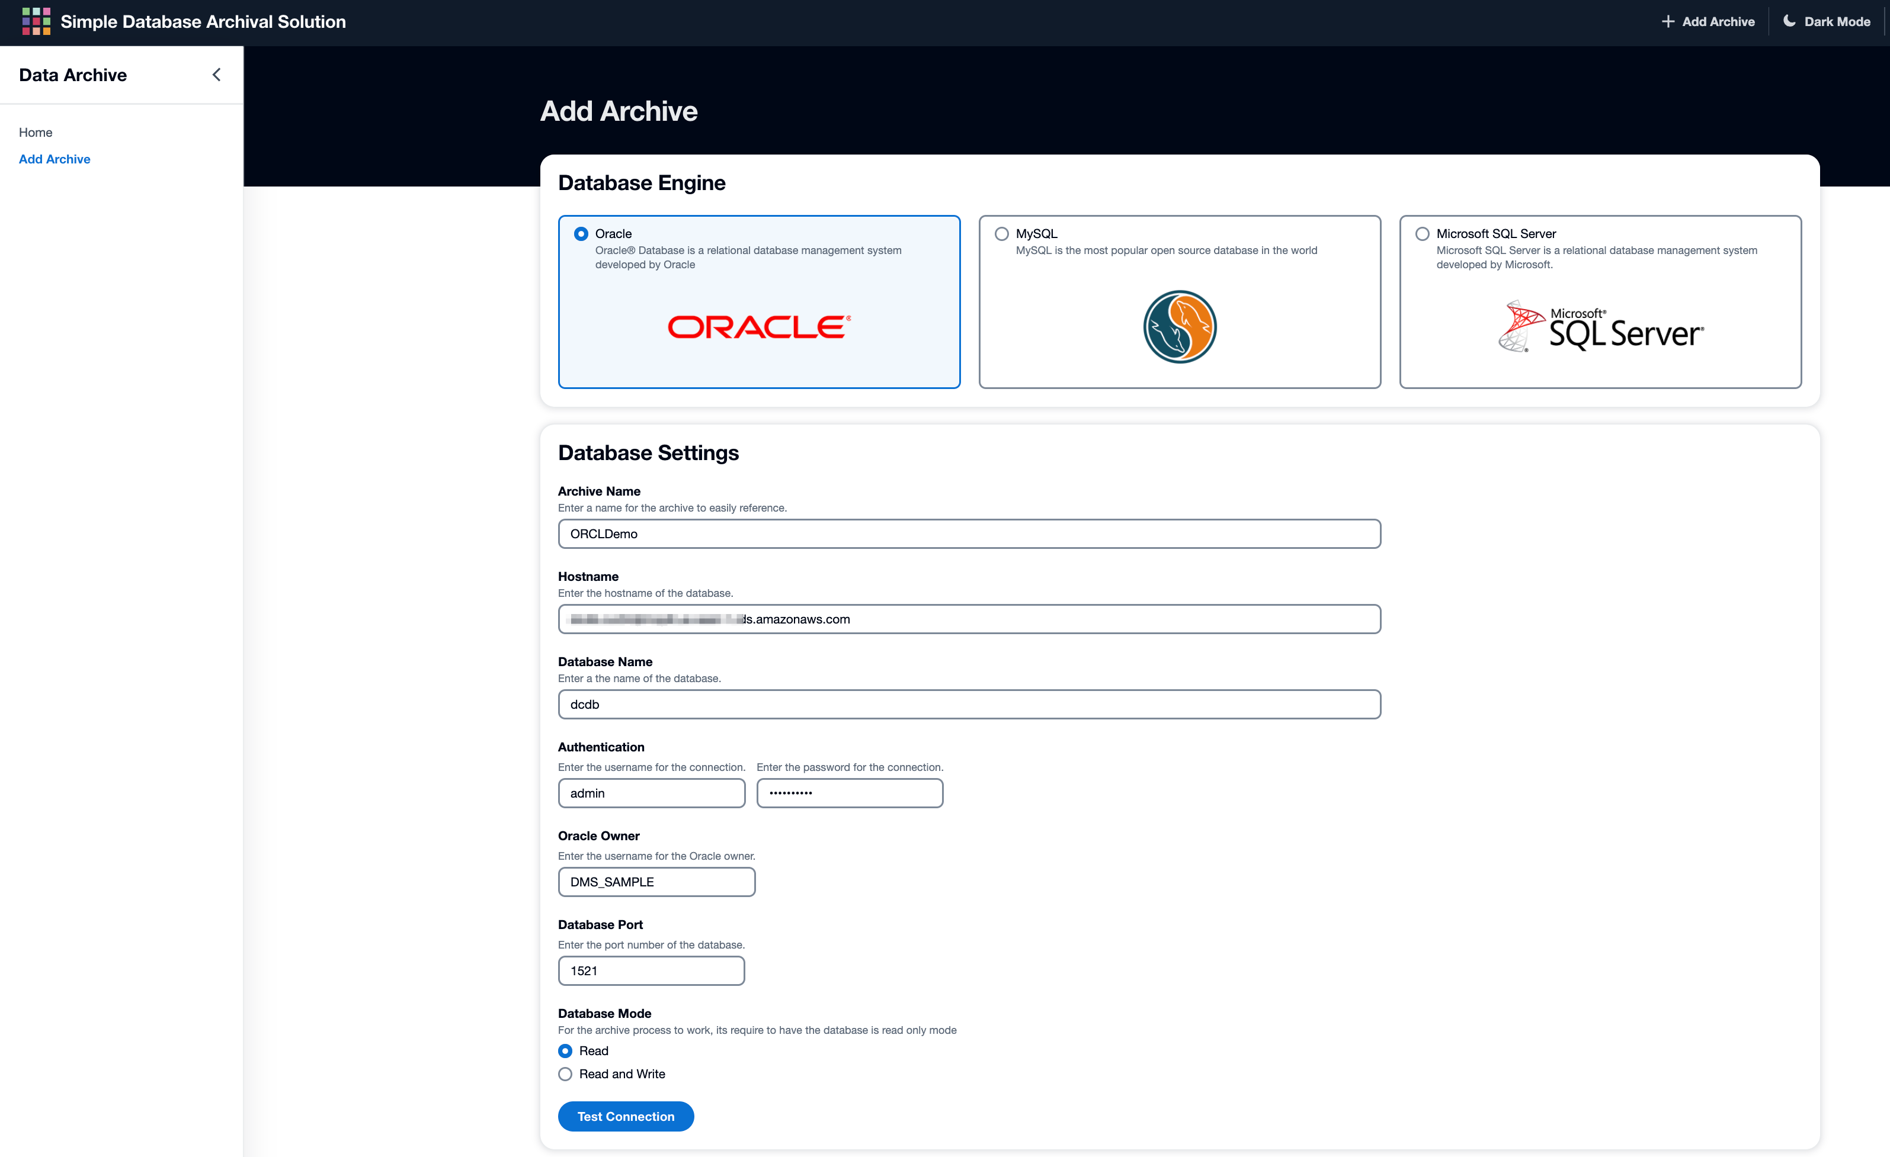Click the Oracle logo in the engine card
This screenshot has height=1157, width=1890.
pos(758,327)
